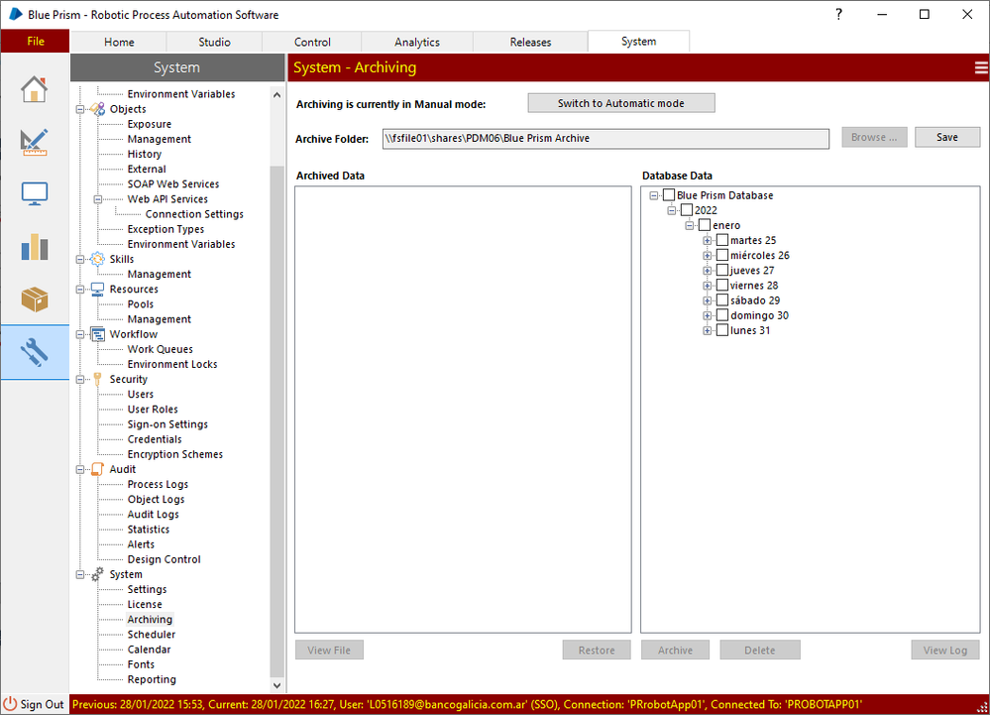Screen dimensions: 990x715
Task: Collapse the Workflow tree node
Action: click(80, 335)
